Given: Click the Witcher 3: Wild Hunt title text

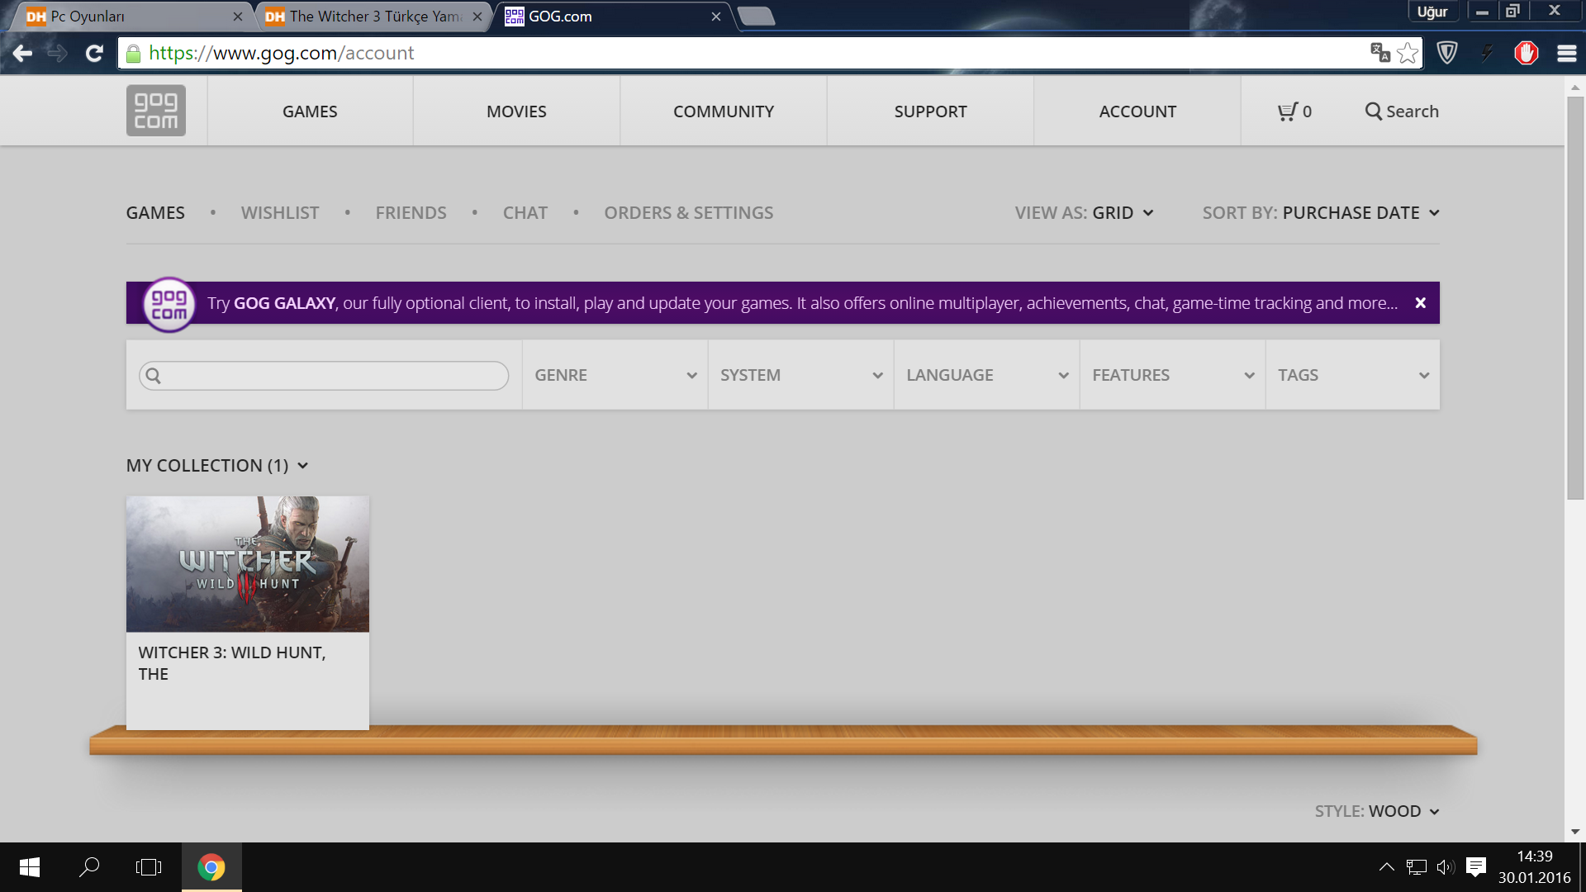Looking at the screenshot, I should coord(232,663).
